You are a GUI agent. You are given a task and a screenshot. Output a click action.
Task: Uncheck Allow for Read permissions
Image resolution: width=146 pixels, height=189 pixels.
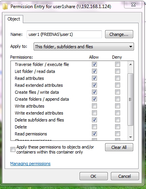[94, 134]
